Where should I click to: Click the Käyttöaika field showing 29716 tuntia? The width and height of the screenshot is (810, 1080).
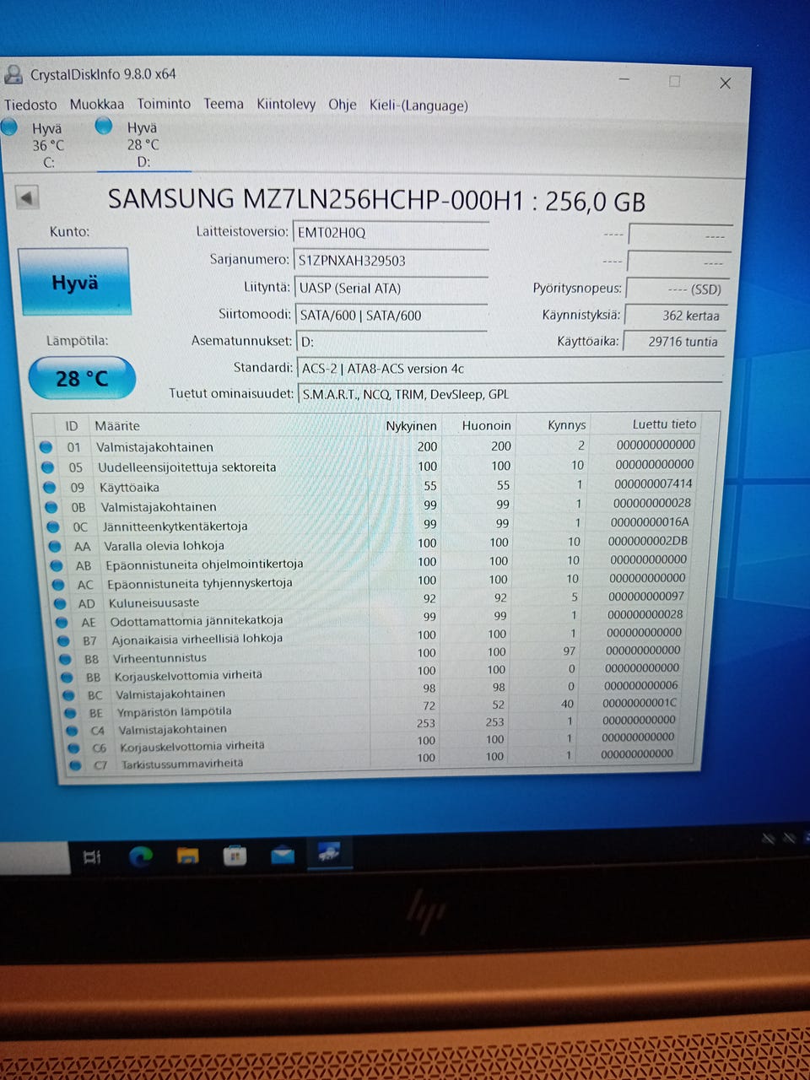674,342
